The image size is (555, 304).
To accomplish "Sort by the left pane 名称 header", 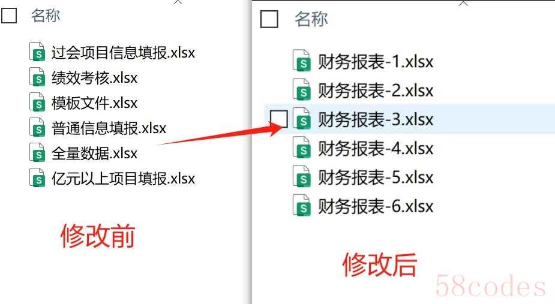I will point(46,16).
